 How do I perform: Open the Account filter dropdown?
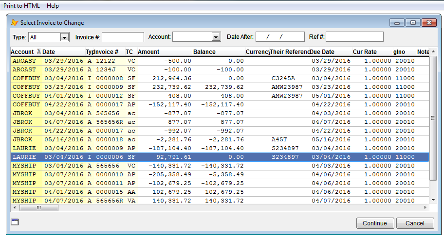coord(216,37)
